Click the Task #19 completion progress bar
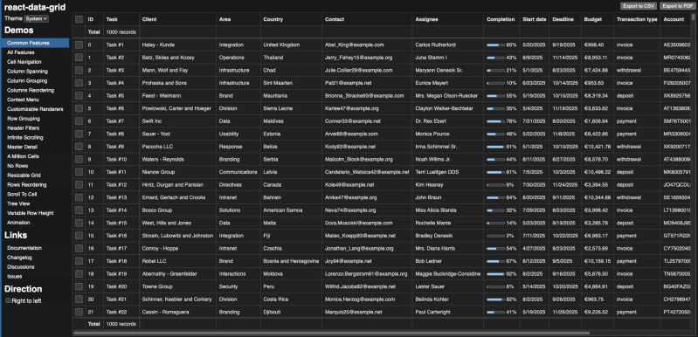Viewport: 698px width, 337px height. (x=495, y=274)
